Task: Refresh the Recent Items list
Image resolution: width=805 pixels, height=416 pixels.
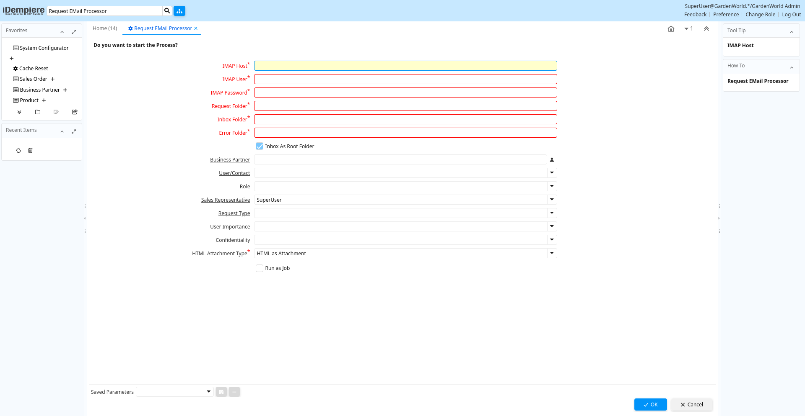Action: [18, 151]
